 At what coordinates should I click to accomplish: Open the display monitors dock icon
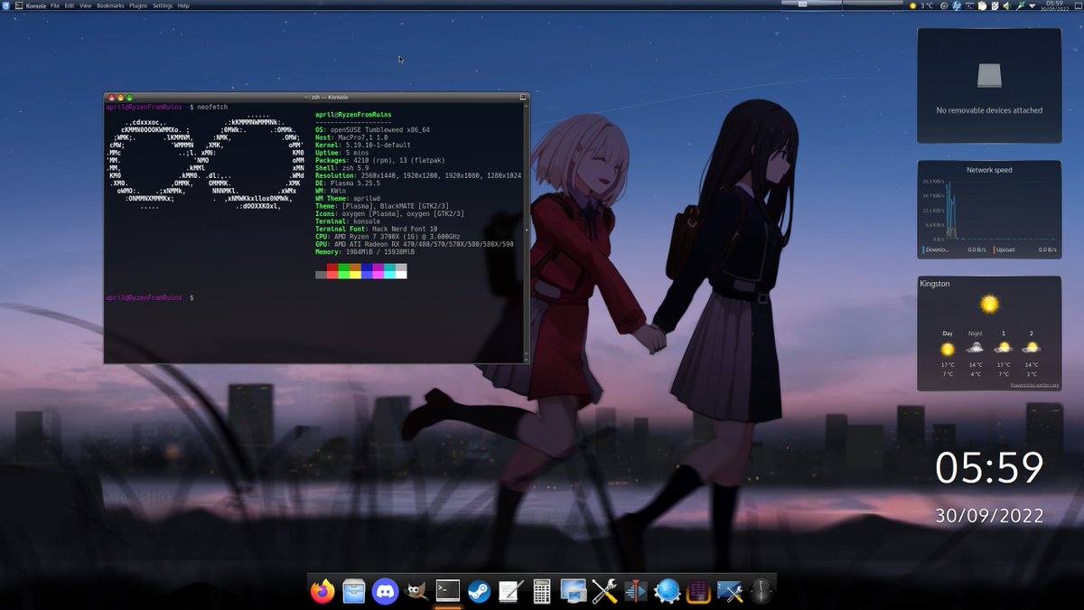point(574,592)
